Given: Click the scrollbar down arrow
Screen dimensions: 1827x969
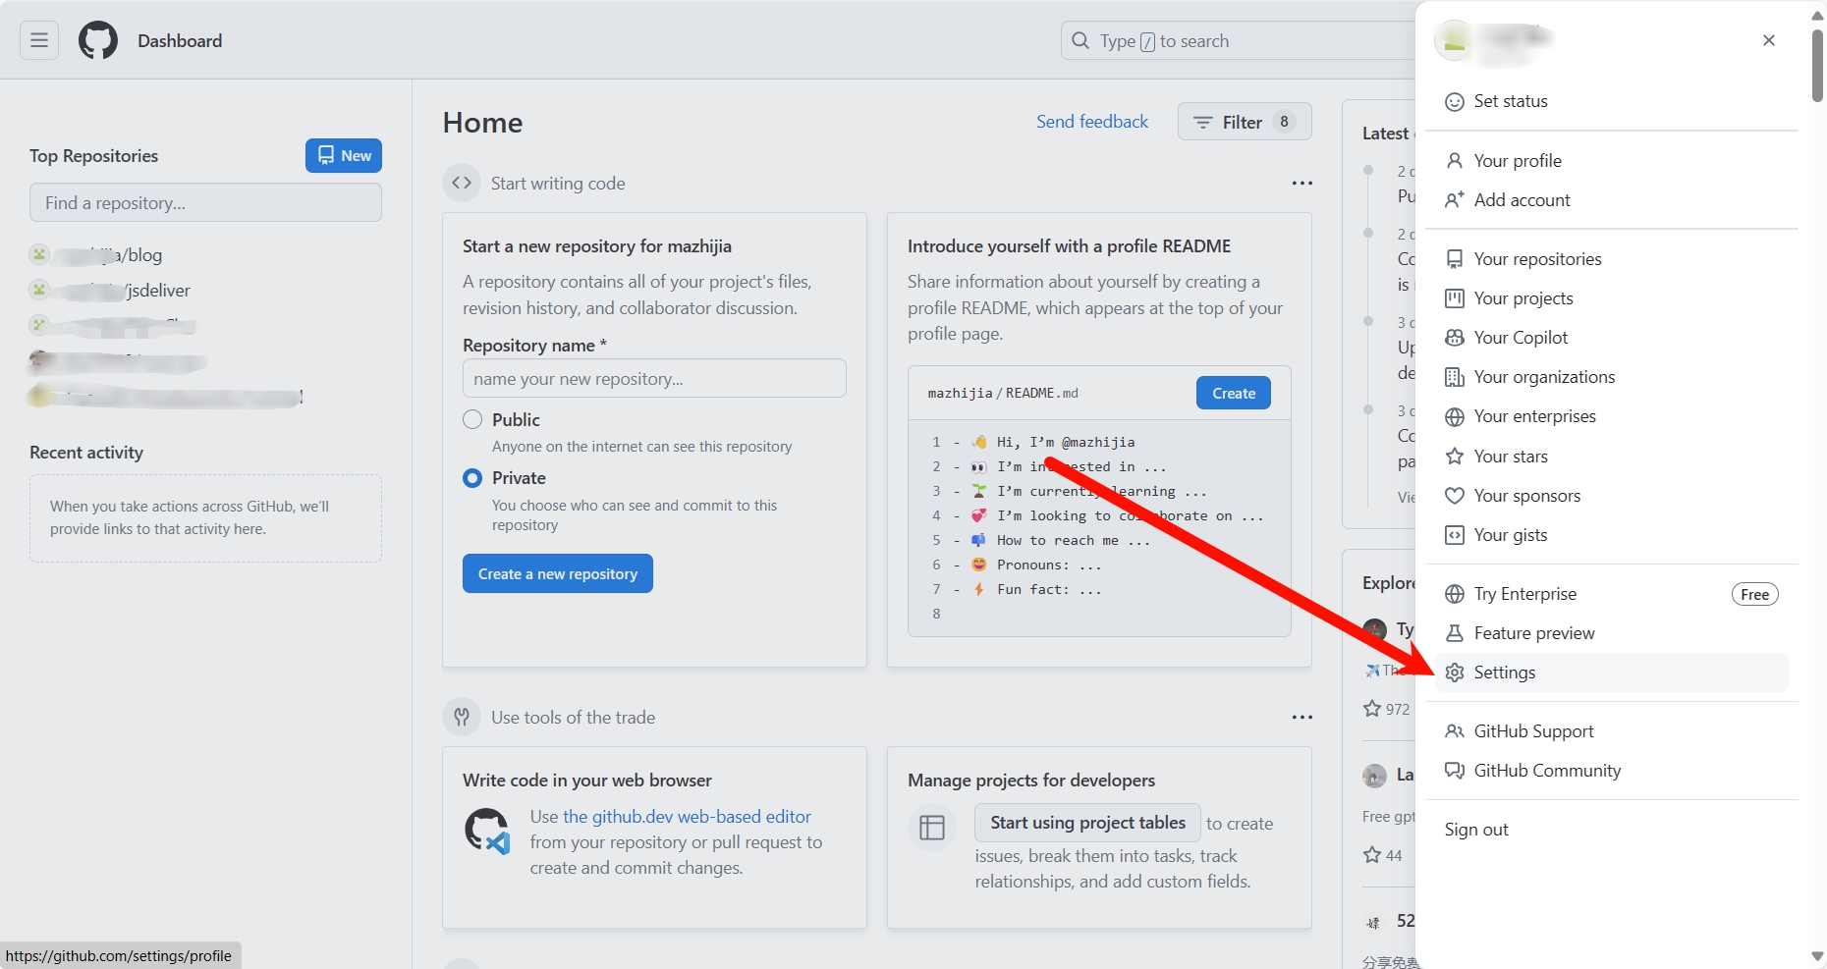Looking at the screenshot, I should [x=1817, y=956].
